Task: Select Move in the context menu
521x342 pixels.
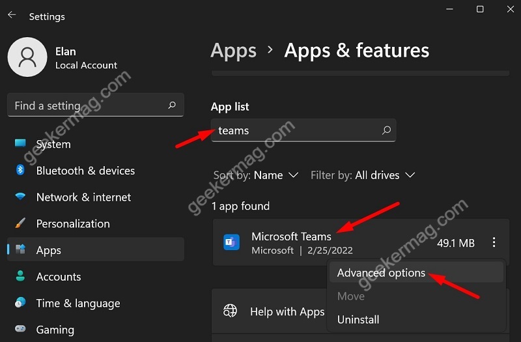Action: tap(416, 296)
